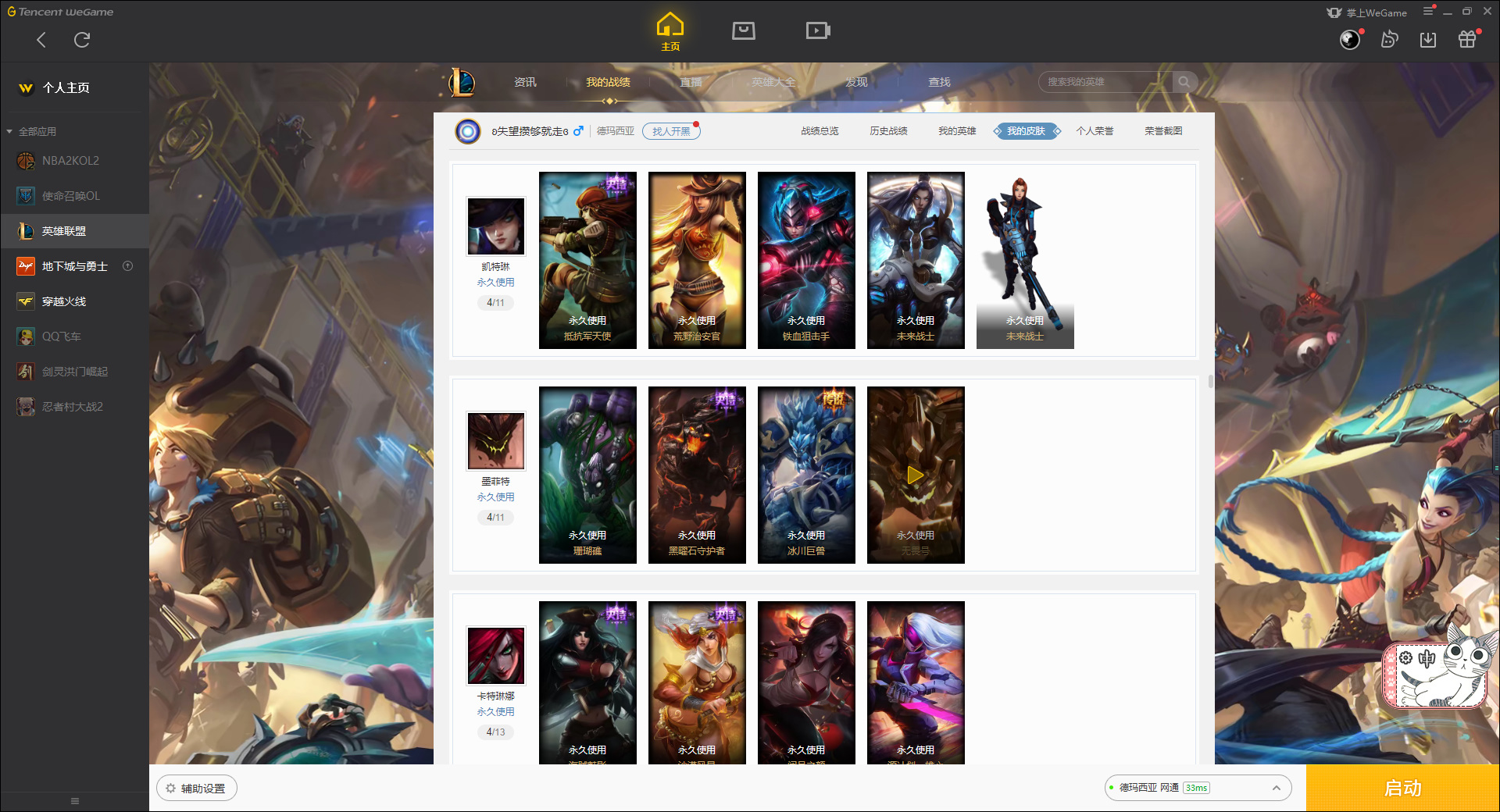Click the summoner profile avatar icon
Image resolution: width=1500 pixels, height=812 pixels.
click(468, 131)
